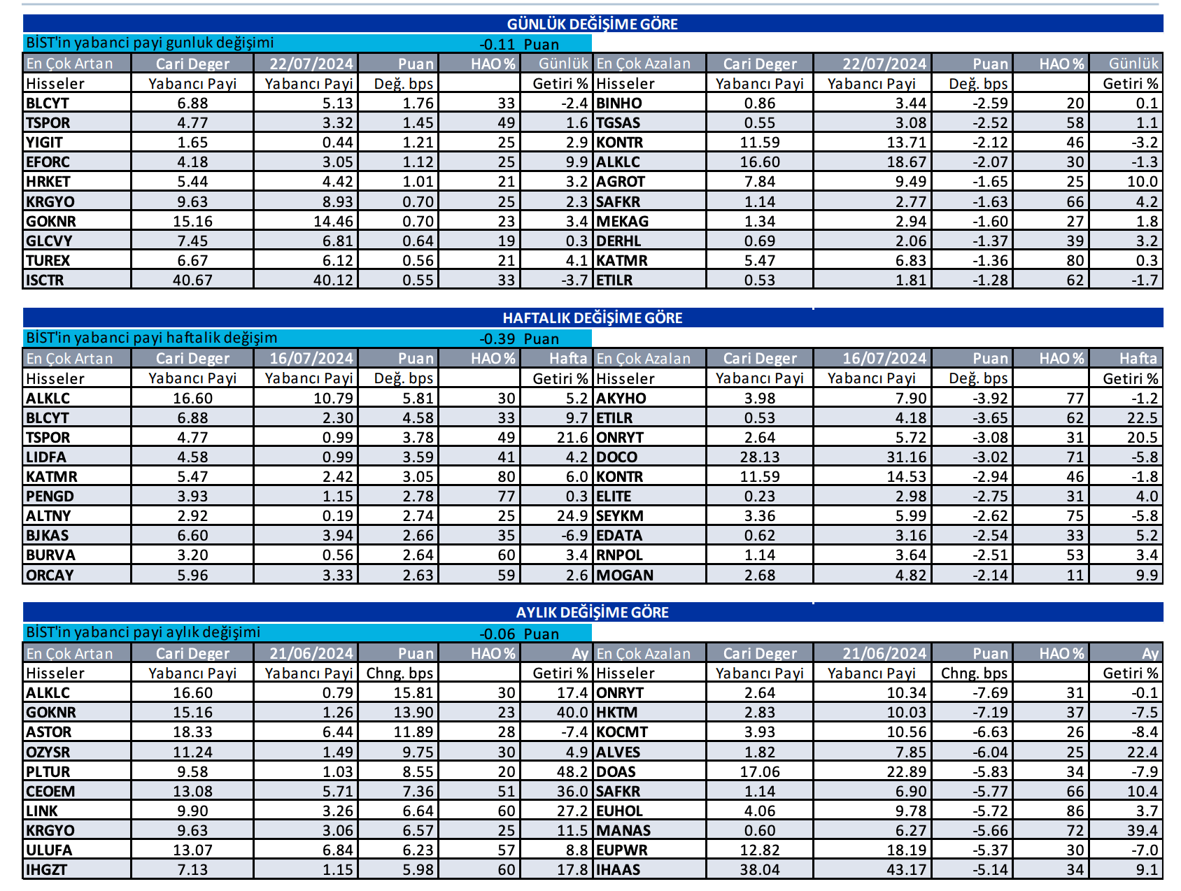Select the AKYHO ticker in weekly decliners
The height and width of the screenshot is (891, 1181).
621,399
